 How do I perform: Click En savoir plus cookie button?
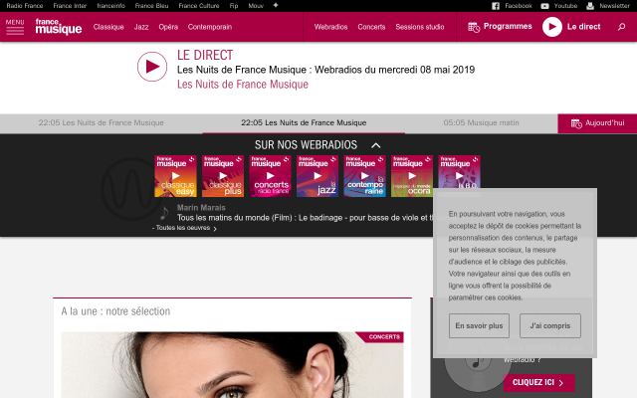click(x=479, y=325)
